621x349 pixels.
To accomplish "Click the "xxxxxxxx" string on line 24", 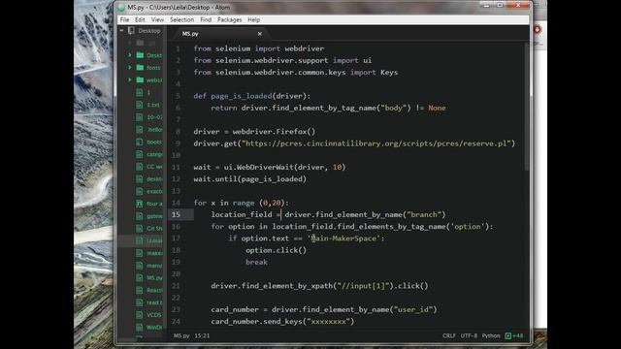I will point(328,321).
